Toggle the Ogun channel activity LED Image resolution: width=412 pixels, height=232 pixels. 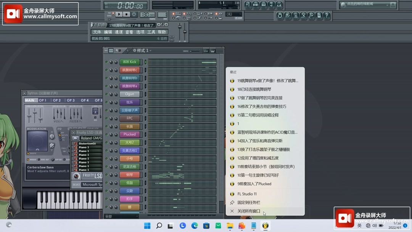coord(106,94)
